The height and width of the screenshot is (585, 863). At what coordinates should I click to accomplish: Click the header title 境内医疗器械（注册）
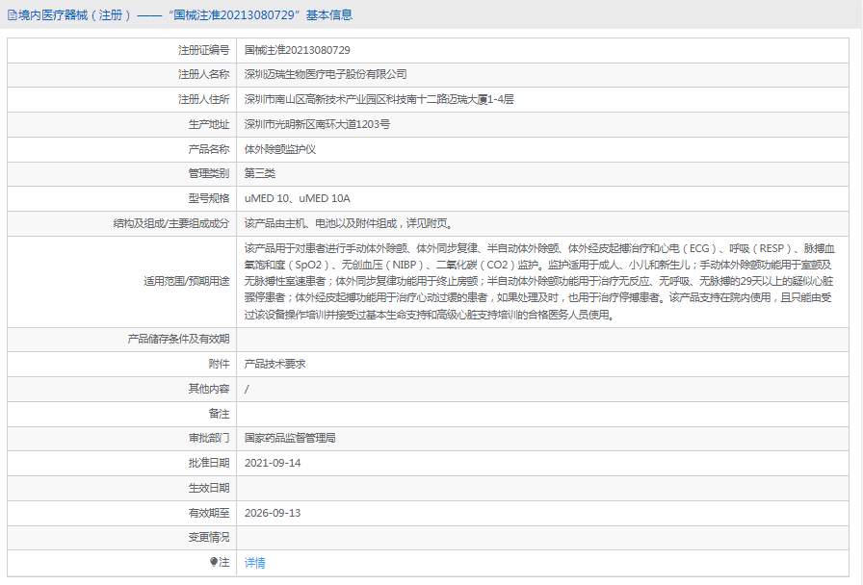tap(75, 15)
